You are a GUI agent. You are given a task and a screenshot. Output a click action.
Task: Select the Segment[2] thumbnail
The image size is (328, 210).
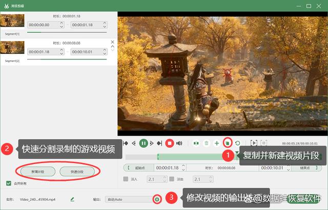pyautogui.click(x=12, y=48)
